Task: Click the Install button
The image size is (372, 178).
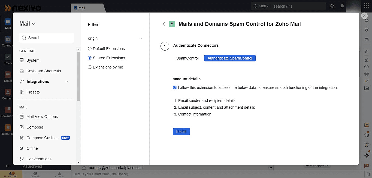Action: (181, 132)
